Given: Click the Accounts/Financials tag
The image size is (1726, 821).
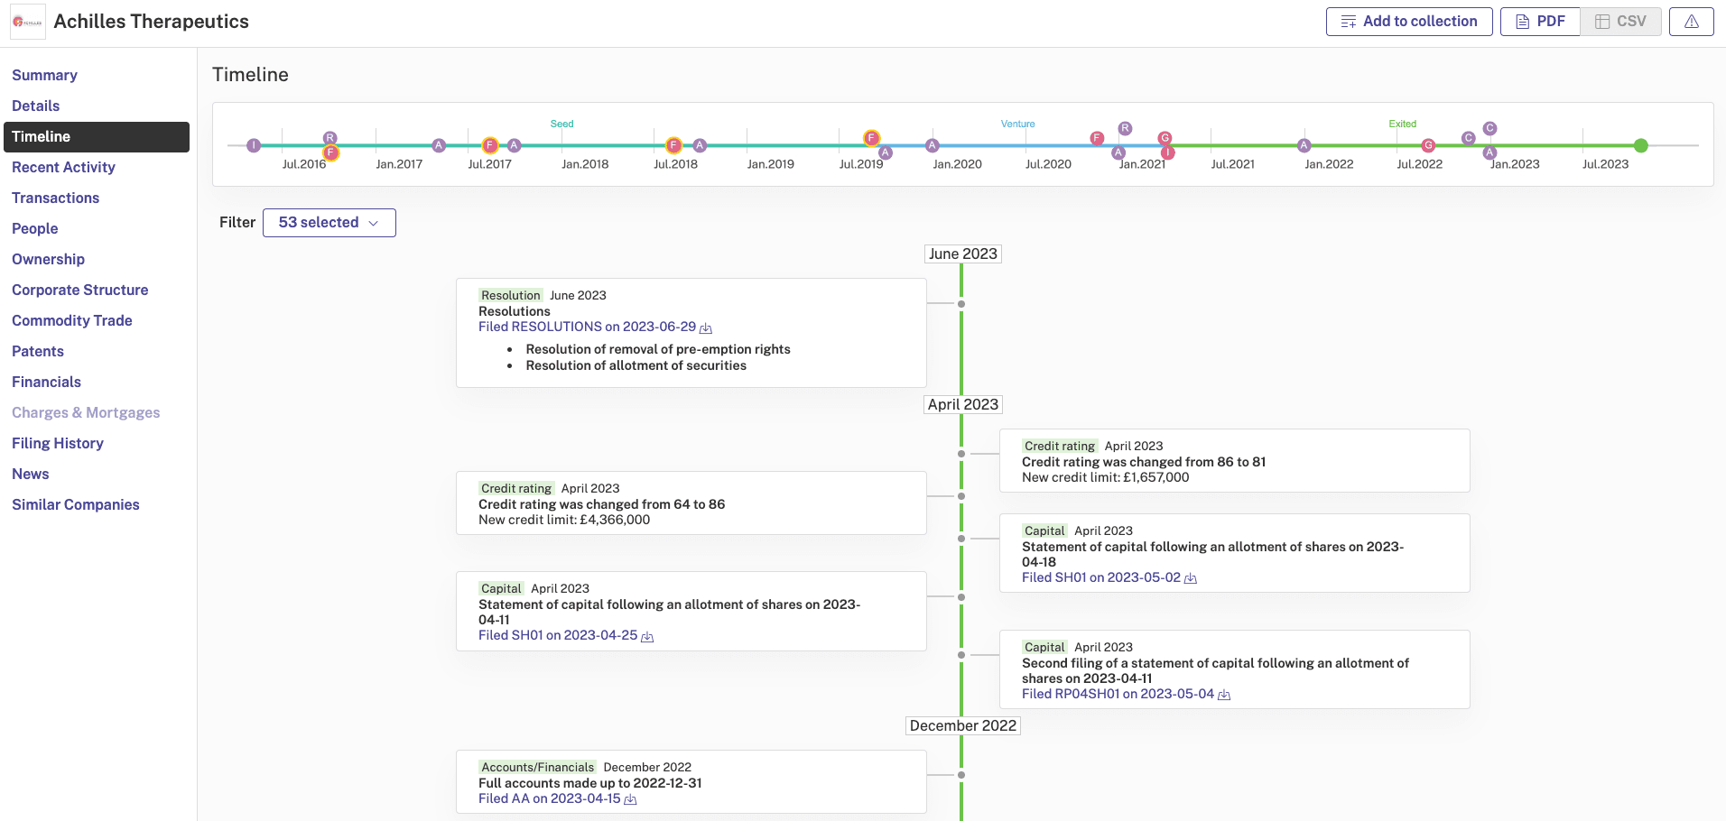Looking at the screenshot, I should tap(537, 767).
